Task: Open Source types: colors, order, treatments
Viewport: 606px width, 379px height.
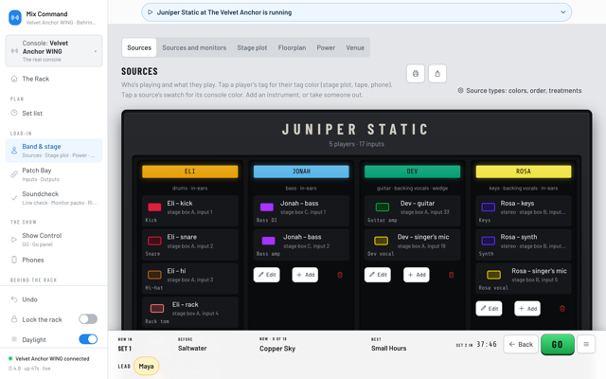Action: point(520,91)
